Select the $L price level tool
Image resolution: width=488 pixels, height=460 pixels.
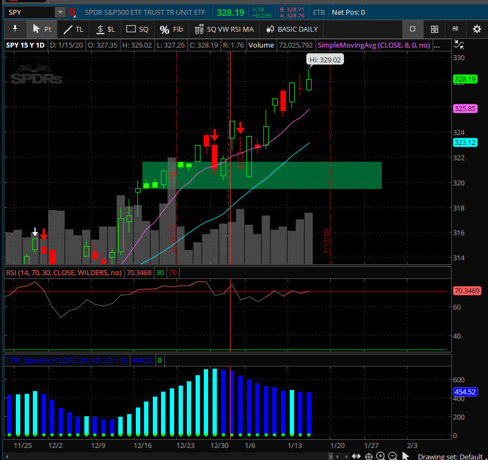[105, 29]
